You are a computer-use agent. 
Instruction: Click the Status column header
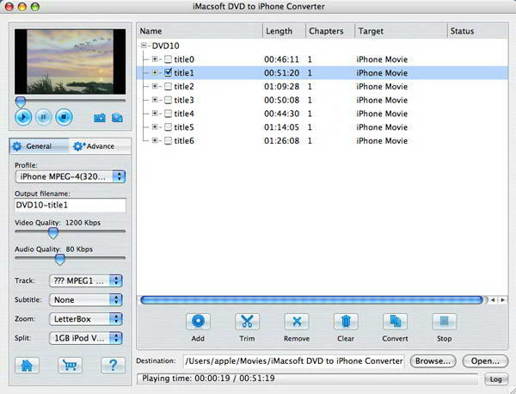coord(477,31)
